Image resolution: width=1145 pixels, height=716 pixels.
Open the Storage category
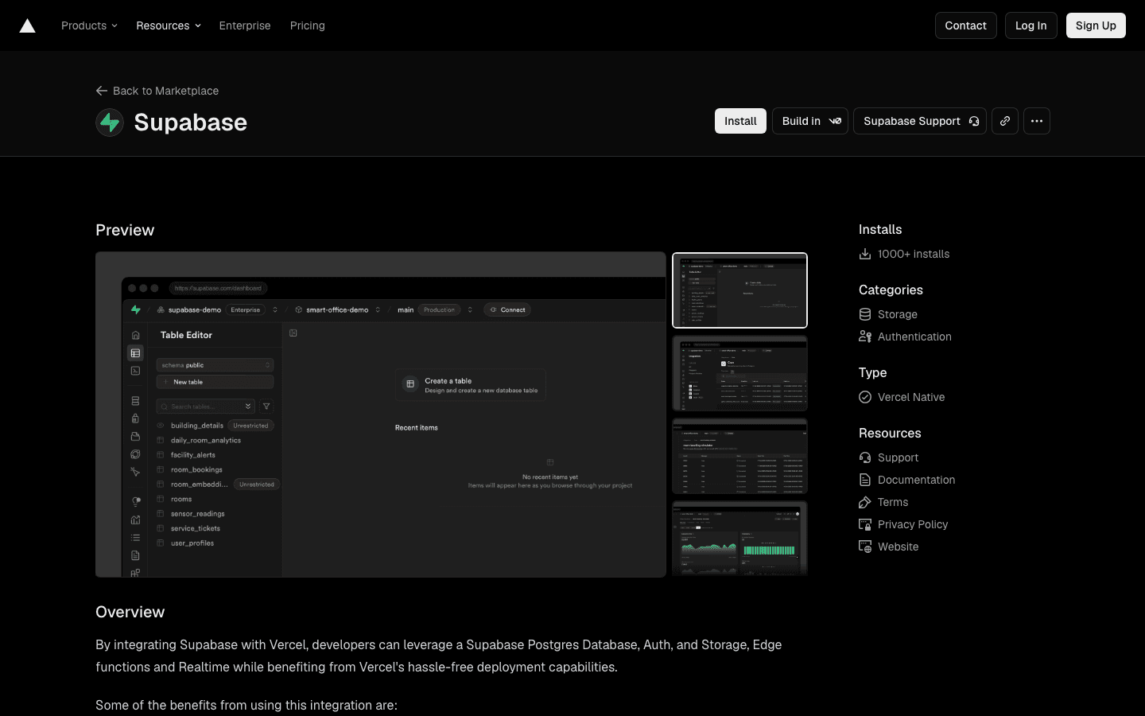(888, 314)
